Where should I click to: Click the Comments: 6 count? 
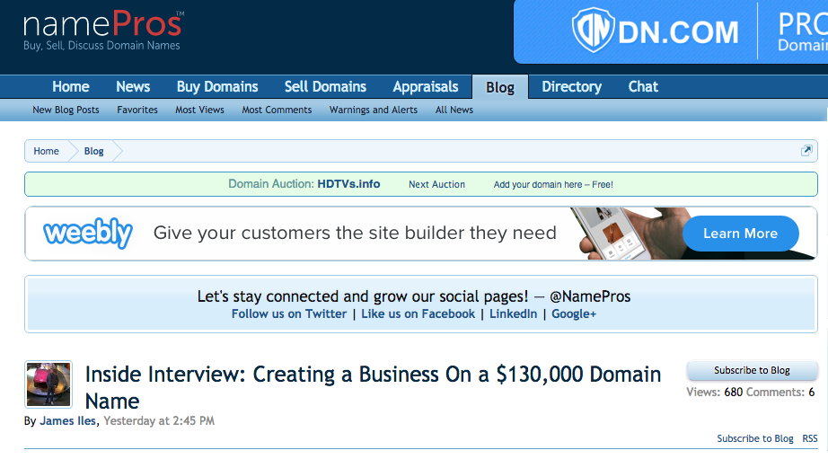click(x=780, y=392)
